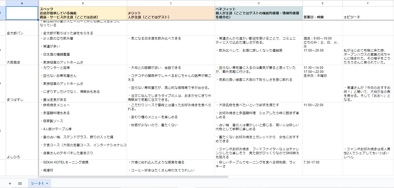
Task: Click the ベネフィット header cell
Action: (259, 13)
